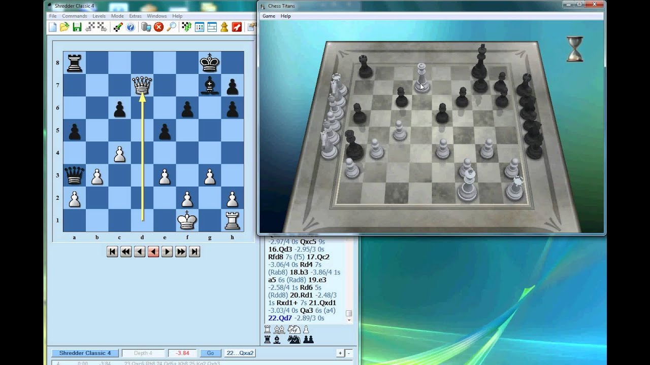Screen dimensions: 650x365
Task: Step back one move with left arrow
Action: pos(140,252)
